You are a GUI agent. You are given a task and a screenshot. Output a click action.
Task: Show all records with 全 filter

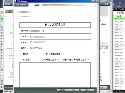[122, 13]
